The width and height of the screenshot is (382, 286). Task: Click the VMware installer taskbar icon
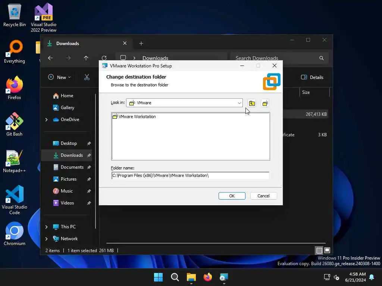(x=224, y=277)
